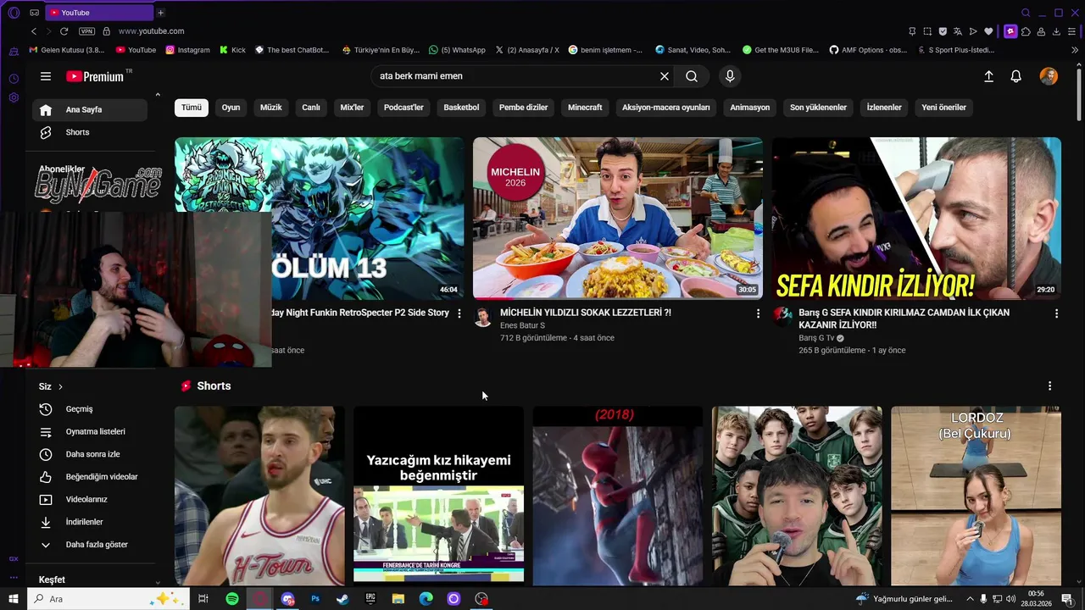The image size is (1085, 610).
Task: Select the Müzik filter chip
Action: [x=271, y=108]
